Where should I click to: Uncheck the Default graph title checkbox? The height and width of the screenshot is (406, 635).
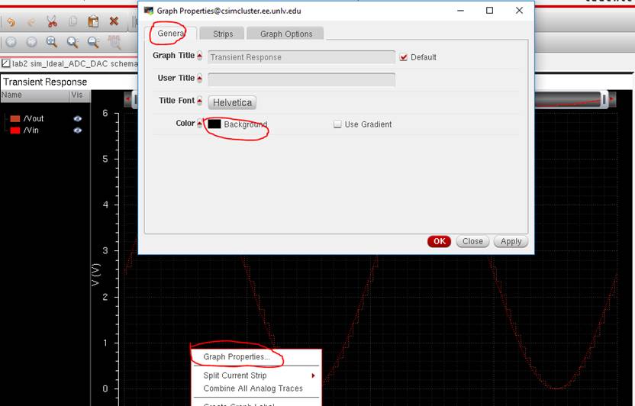click(x=403, y=57)
